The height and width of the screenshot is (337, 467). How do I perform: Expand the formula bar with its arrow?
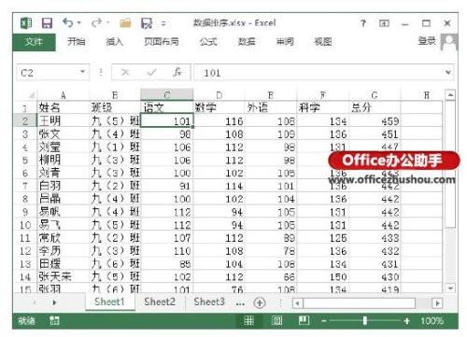448,72
